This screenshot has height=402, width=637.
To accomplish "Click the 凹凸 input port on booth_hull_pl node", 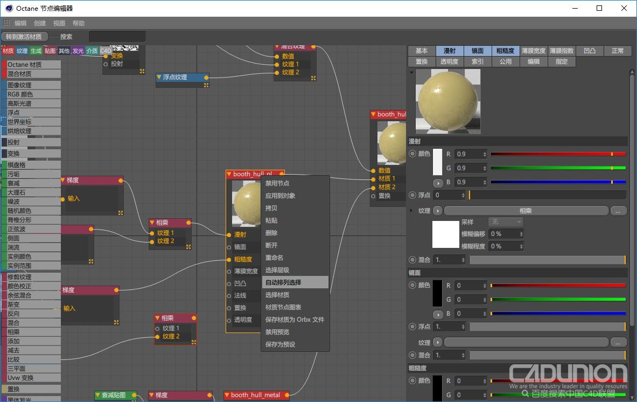I will click(x=229, y=283).
